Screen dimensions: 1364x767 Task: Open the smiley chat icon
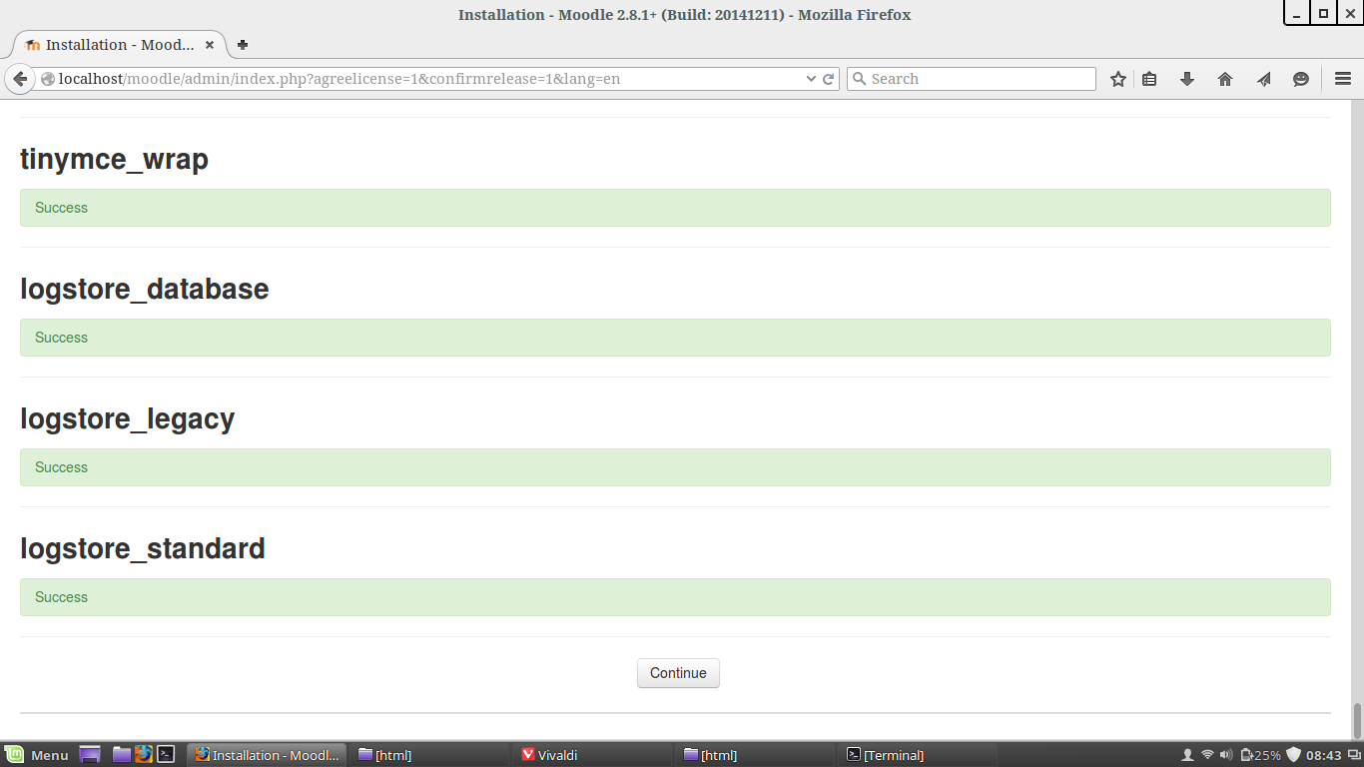[x=1301, y=79]
